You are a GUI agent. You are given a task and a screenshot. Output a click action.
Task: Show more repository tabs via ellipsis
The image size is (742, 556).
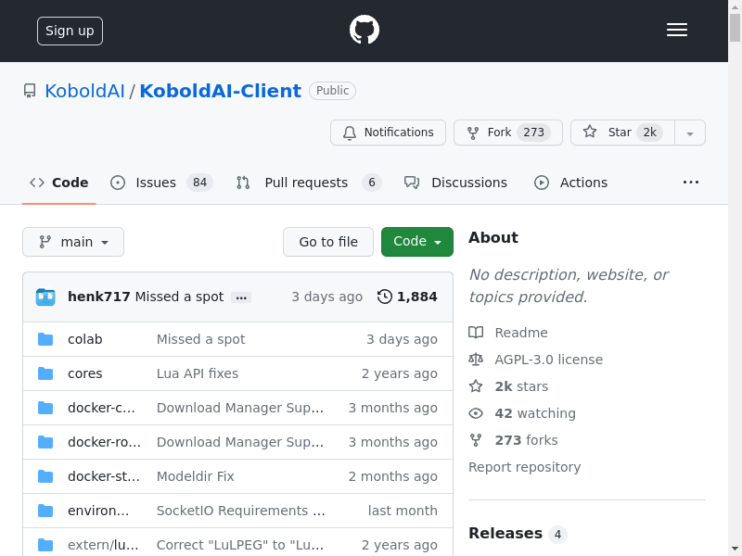click(x=690, y=183)
